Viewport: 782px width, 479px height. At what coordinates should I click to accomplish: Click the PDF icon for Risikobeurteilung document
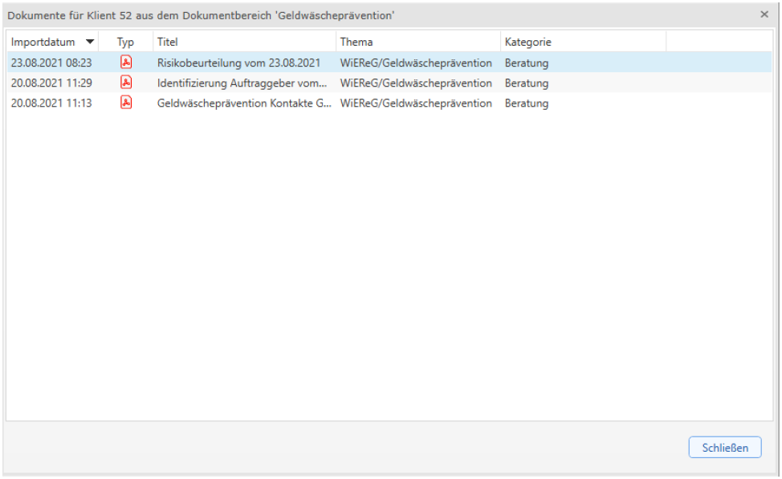point(125,63)
